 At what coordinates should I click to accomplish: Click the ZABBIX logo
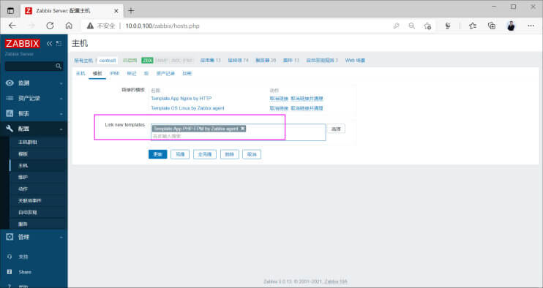pyautogui.click(x=22, y=43)
